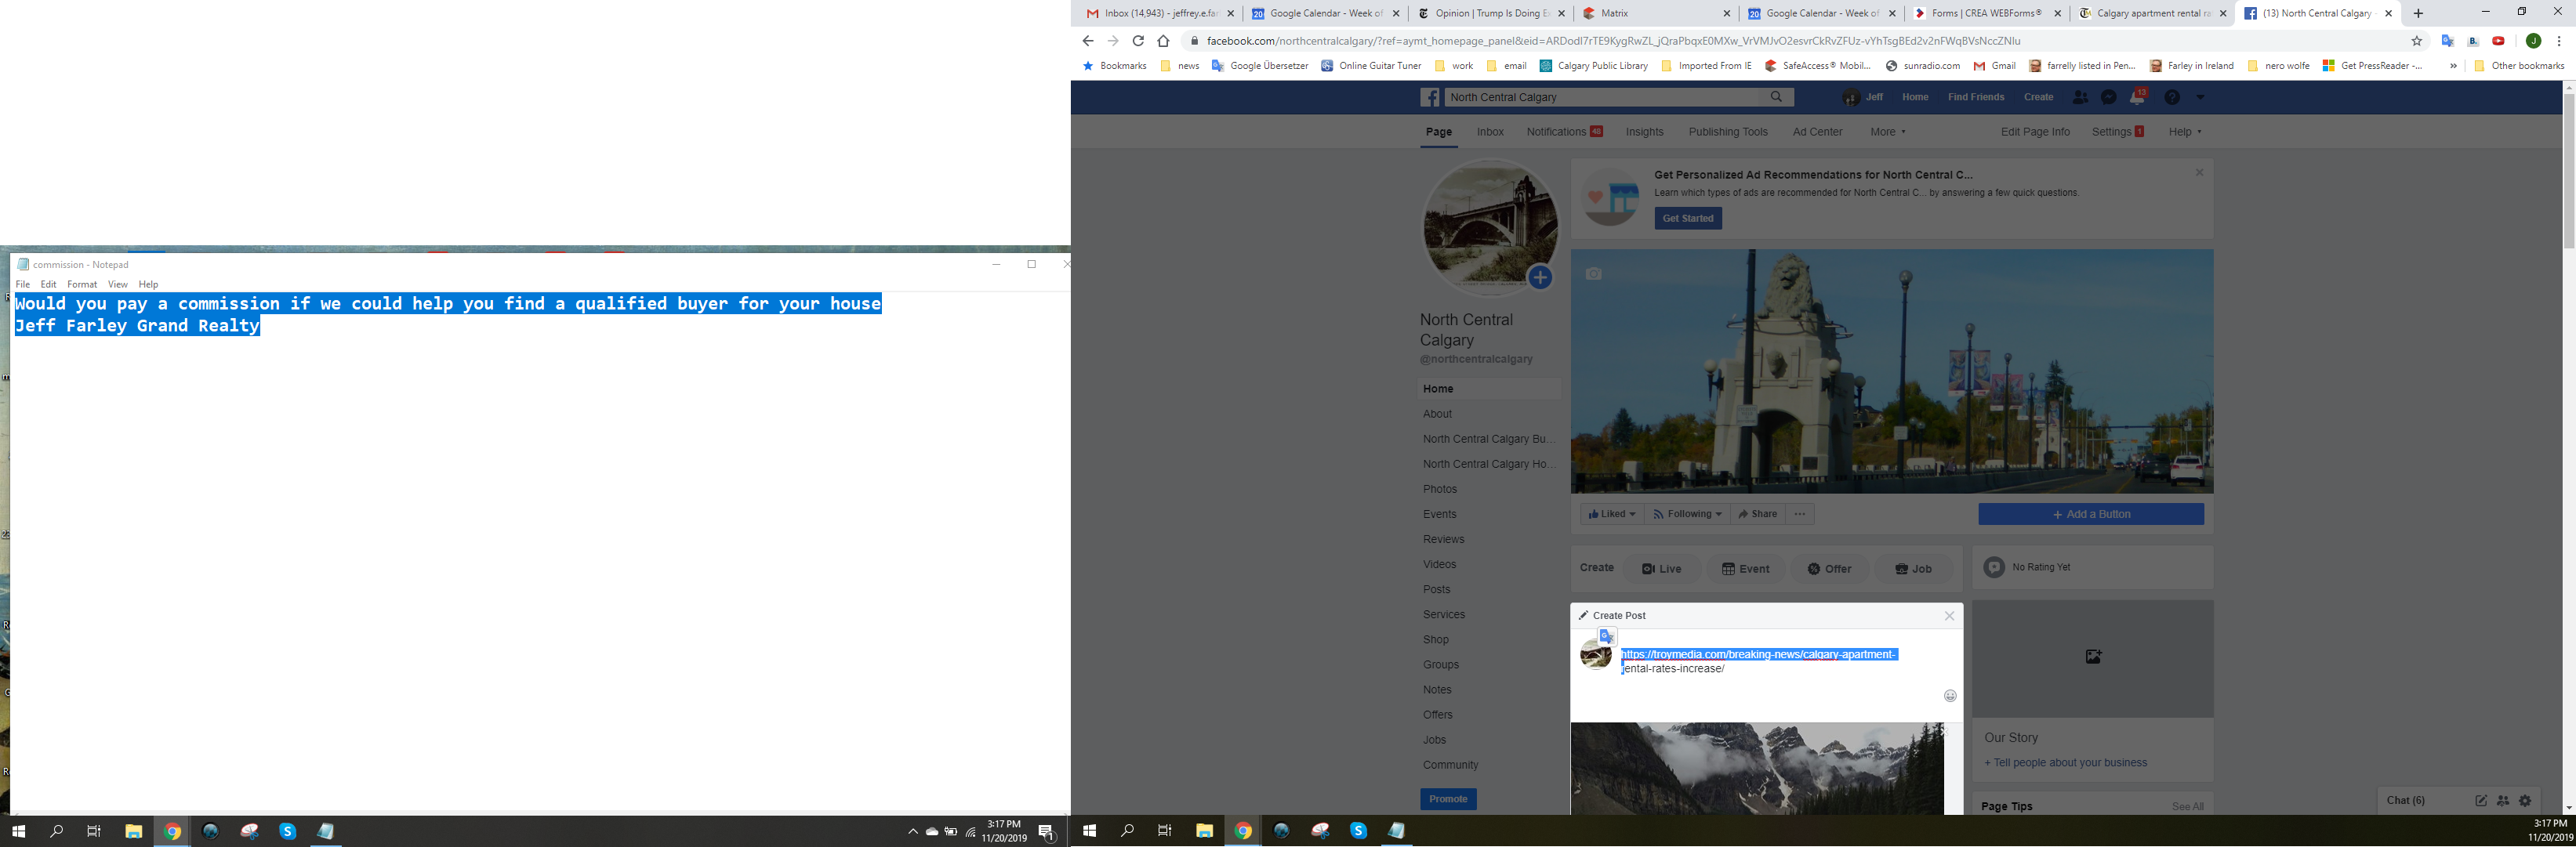The image size is (2576, 847).
Task: Click the Add a Button button
Action: coord(2091,514)
